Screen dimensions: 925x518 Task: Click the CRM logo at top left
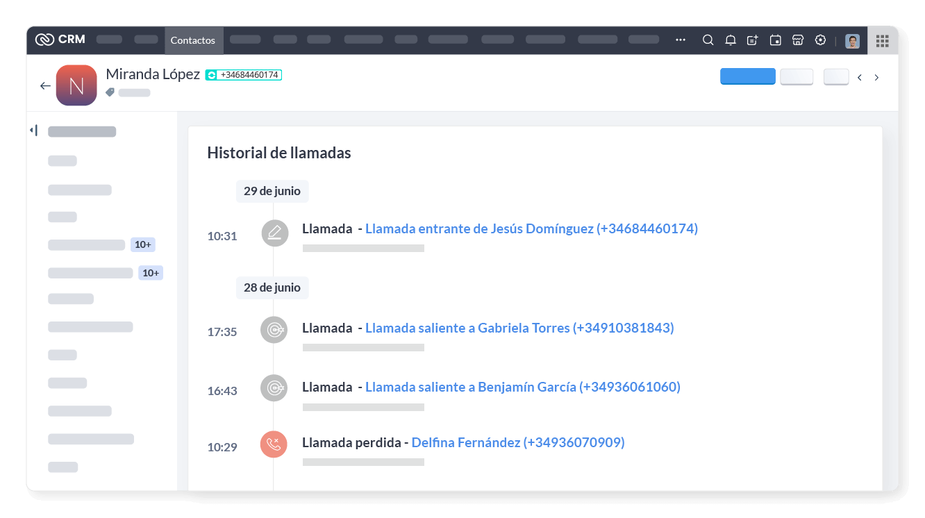coord(60,40)
